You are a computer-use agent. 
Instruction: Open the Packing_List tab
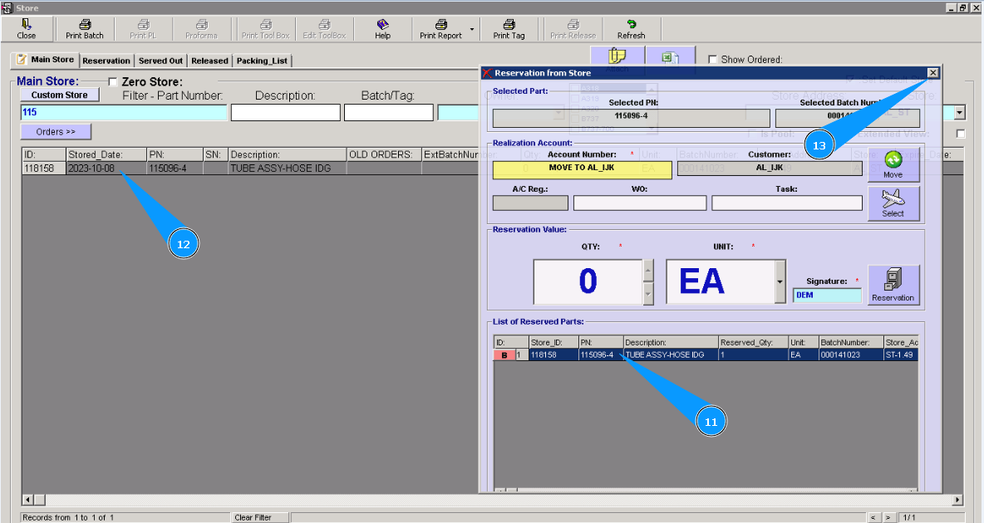pos(262,61)
